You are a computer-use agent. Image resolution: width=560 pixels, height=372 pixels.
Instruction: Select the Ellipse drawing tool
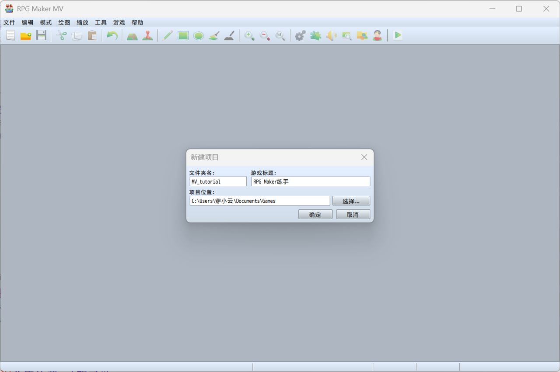(x=199, y=35)
